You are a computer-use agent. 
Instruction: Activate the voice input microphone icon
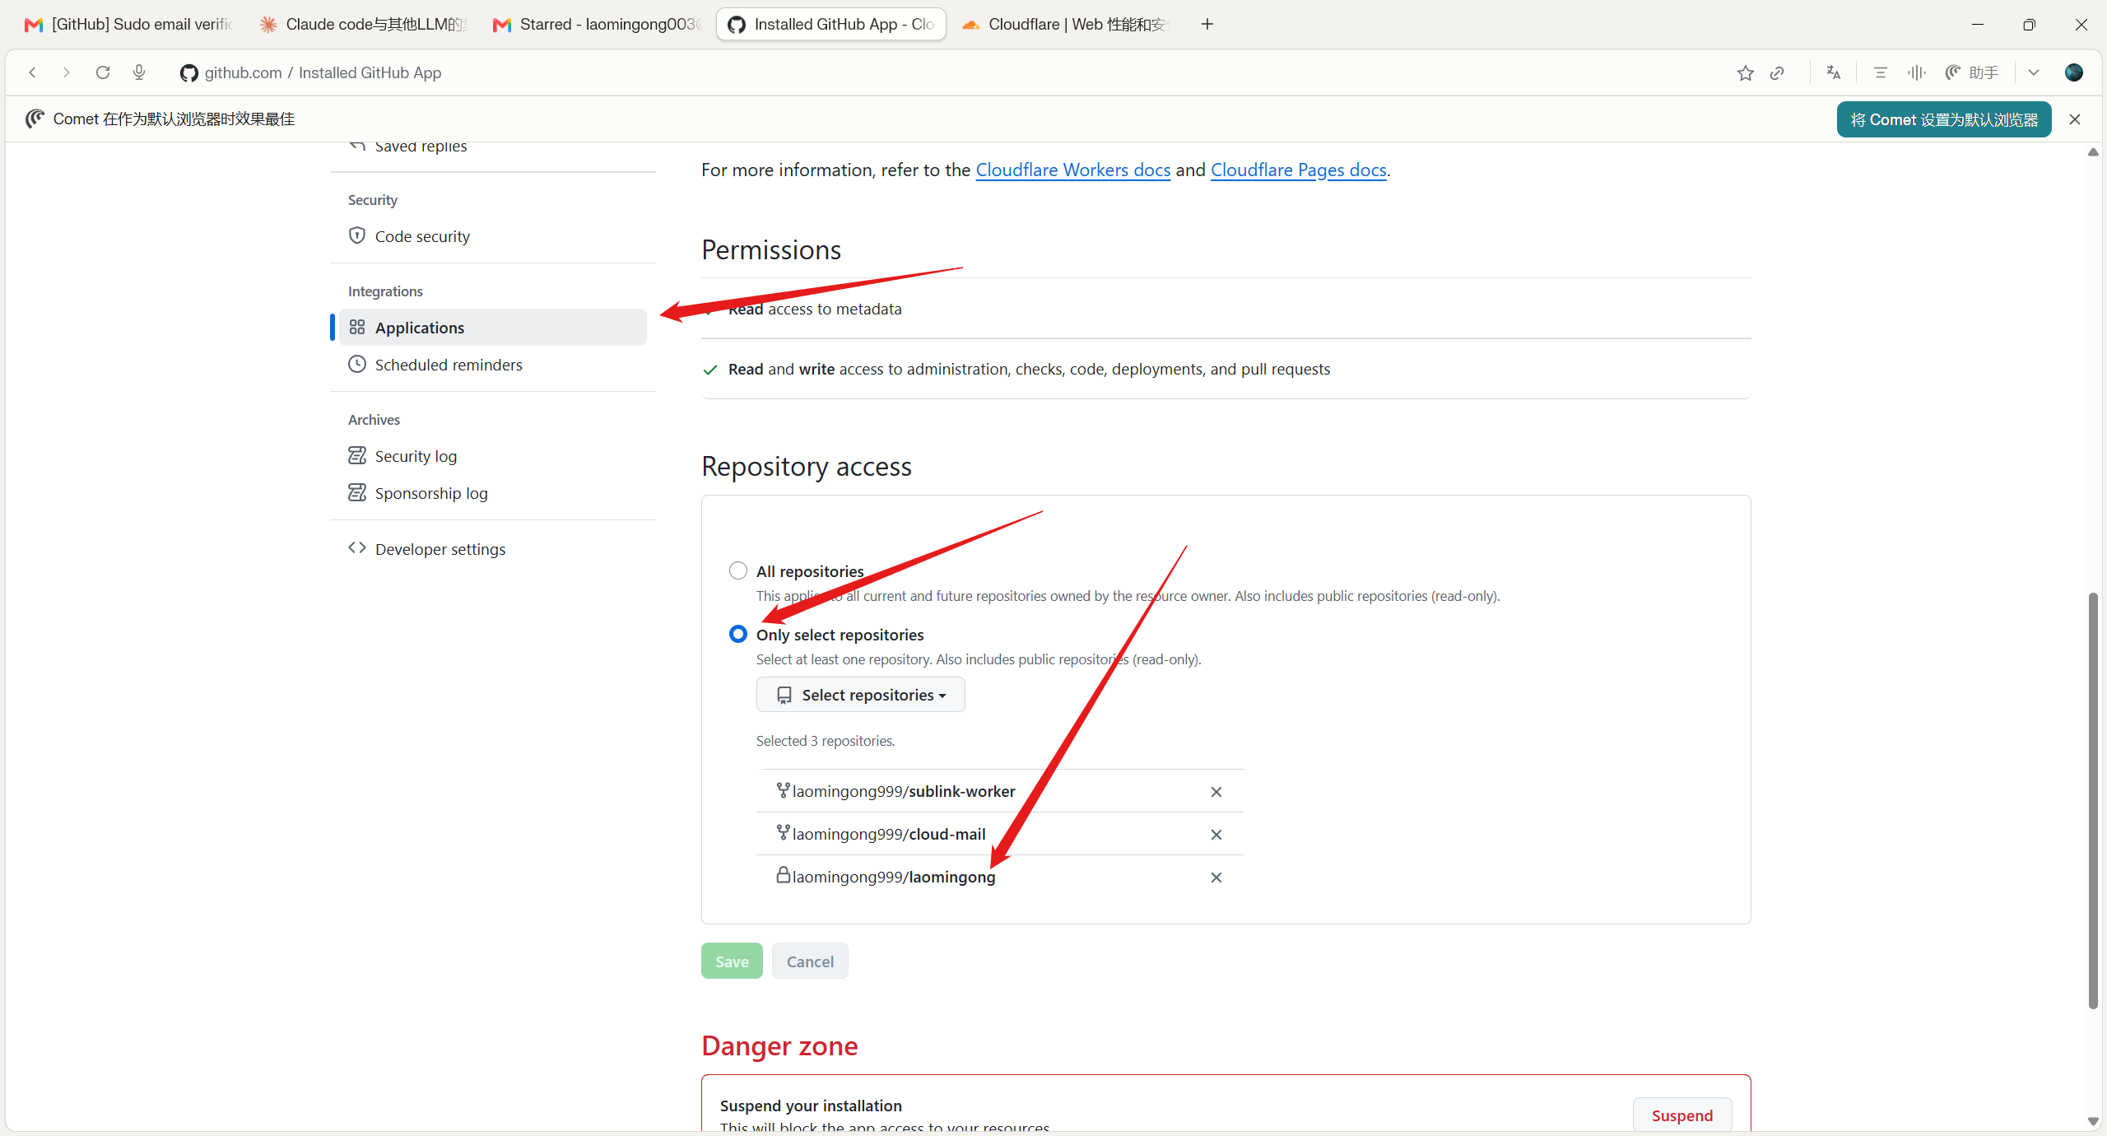[139, 72]
